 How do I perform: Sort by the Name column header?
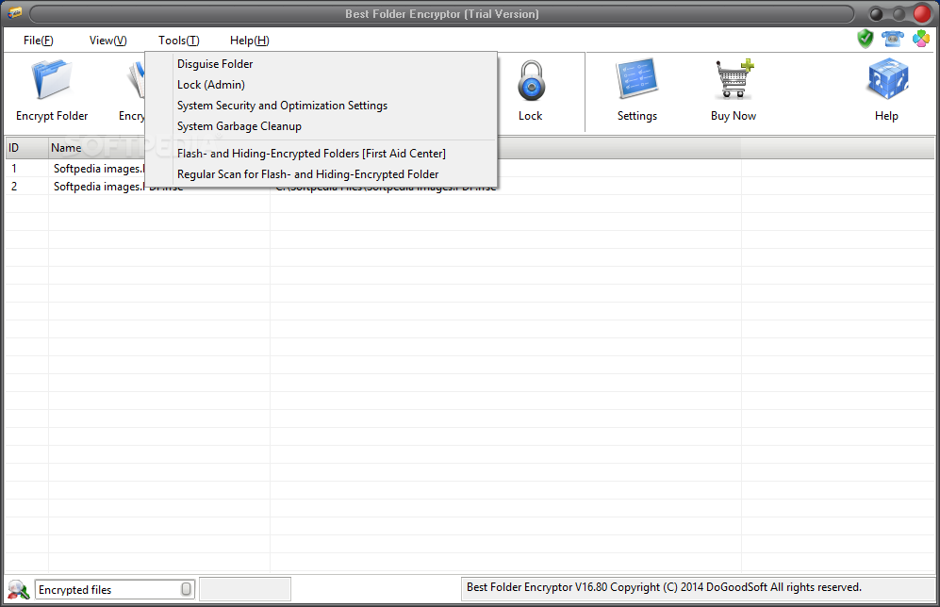click(96, 148)
